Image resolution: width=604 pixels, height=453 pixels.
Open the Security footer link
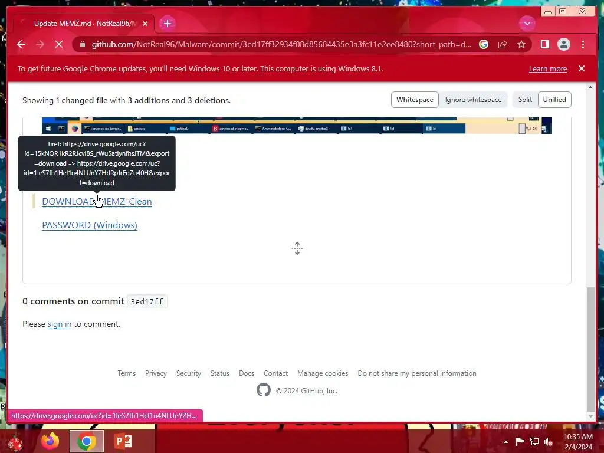[189, 373]
